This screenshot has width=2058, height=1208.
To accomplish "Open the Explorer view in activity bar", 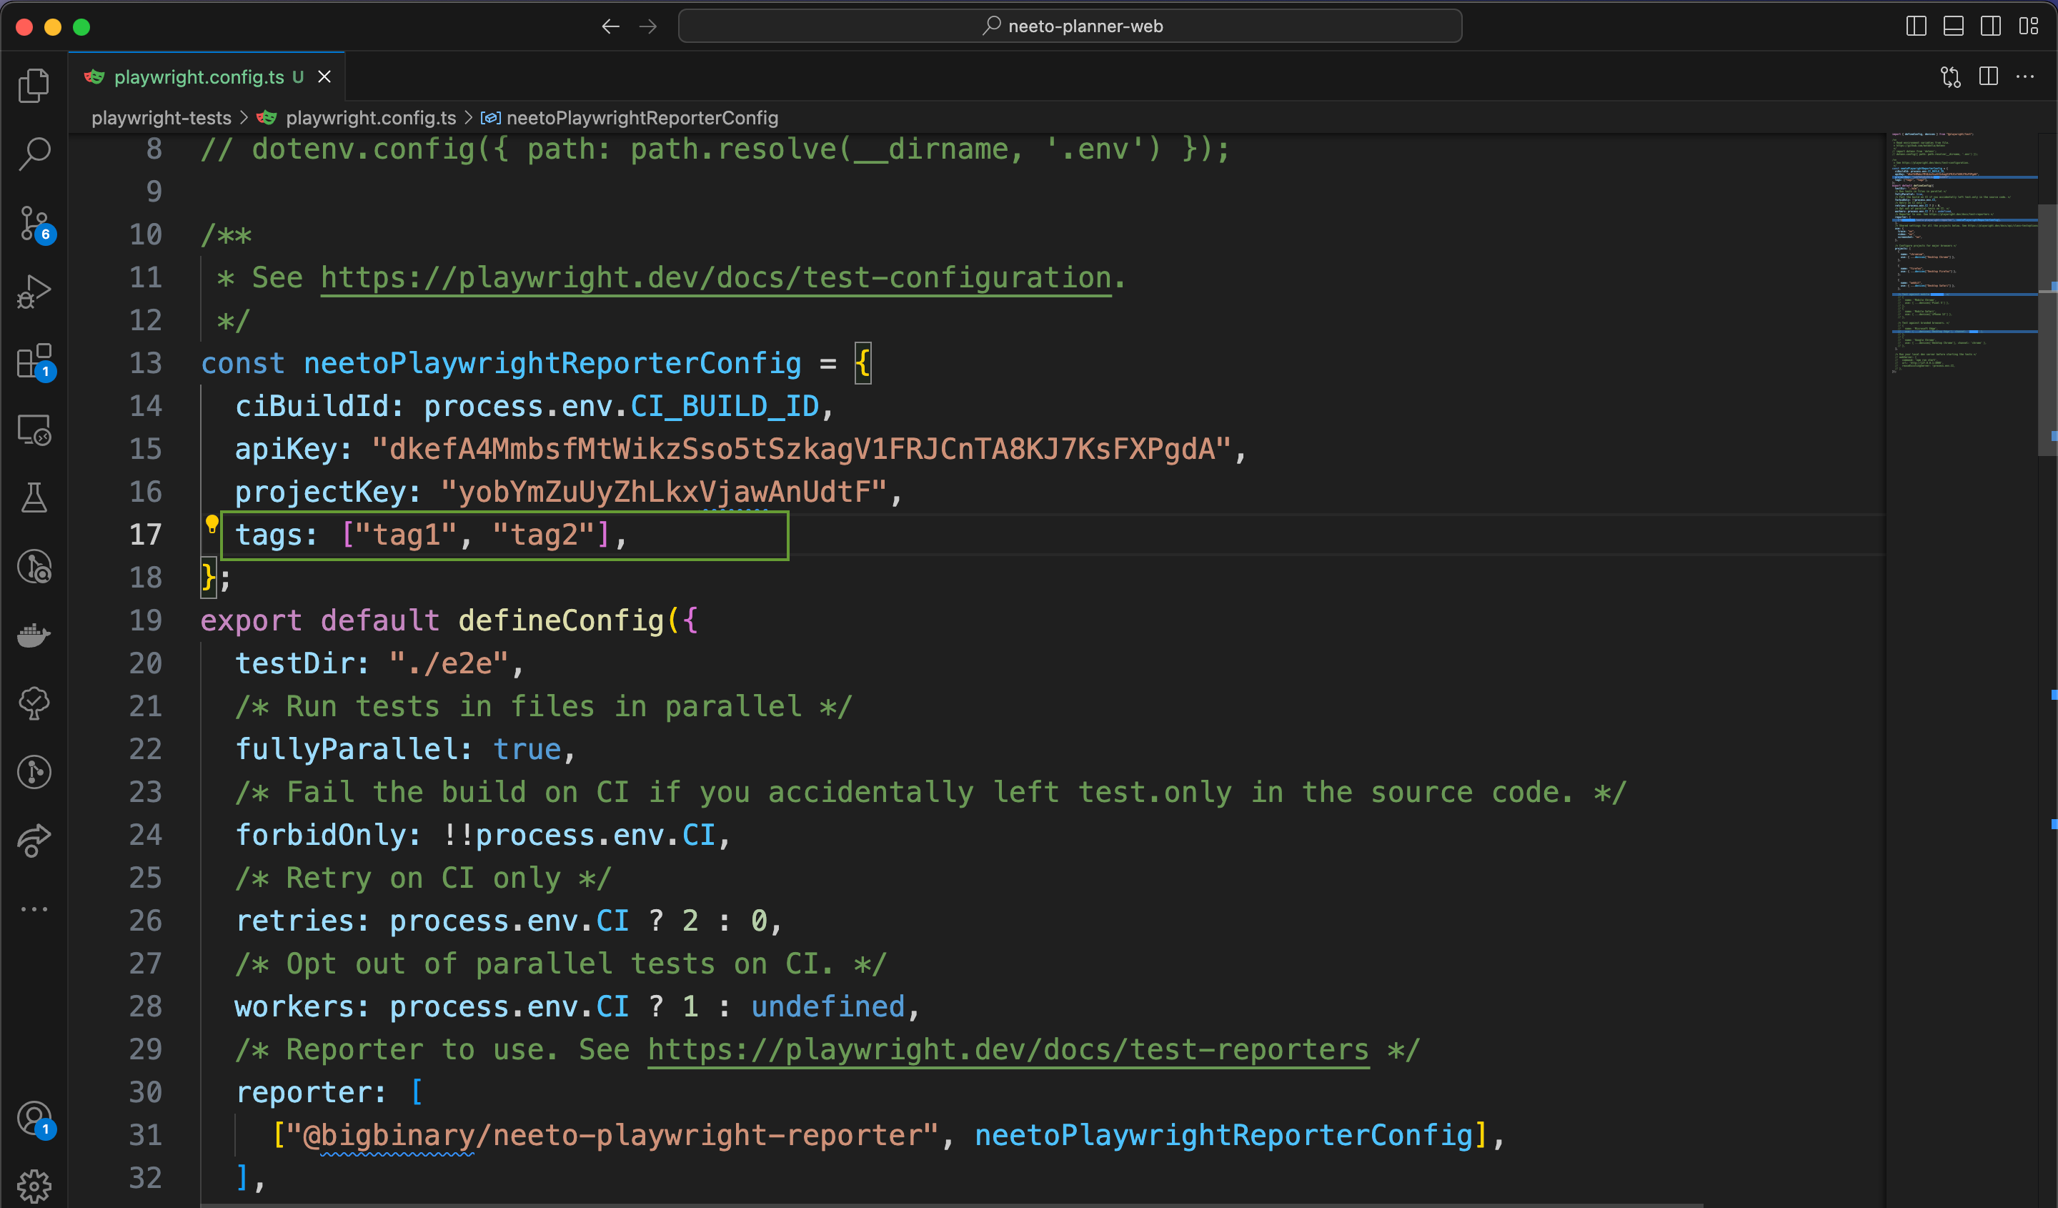I will point(34,85).
